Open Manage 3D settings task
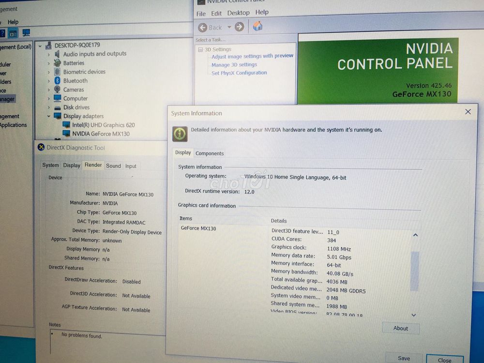 (x=234, y=65)
